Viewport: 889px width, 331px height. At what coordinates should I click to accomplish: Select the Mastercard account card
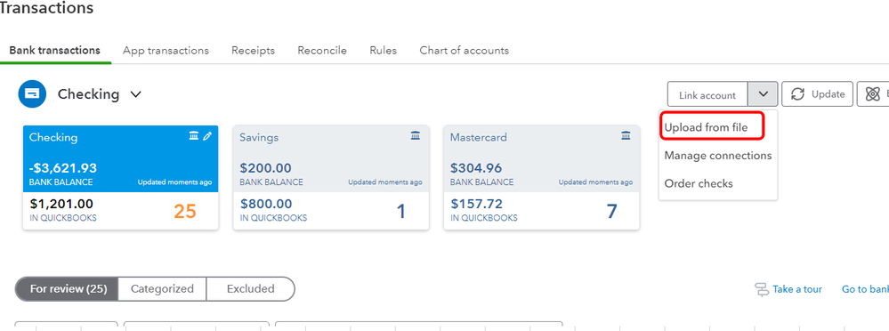click(541, 177)
